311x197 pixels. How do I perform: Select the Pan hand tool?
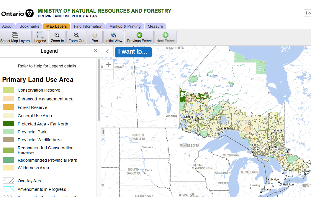click(x=95, y=37)
